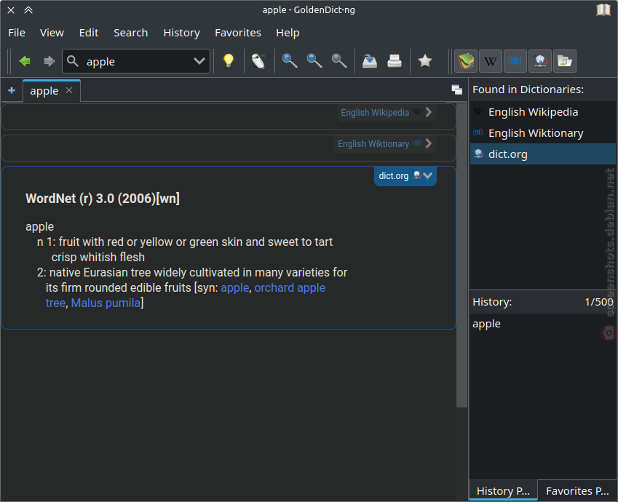Click the 1/500 history count
The height and width of the screenshot is (502, 618).
(x=598, y=302)
